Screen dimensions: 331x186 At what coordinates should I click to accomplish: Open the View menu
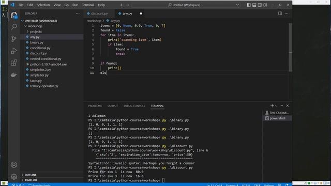(x=57, y=5)
